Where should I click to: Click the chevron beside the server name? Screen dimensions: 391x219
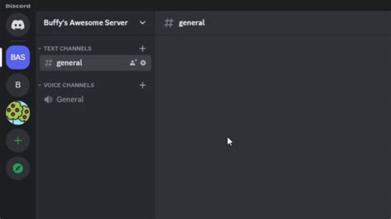coord(142,23)
